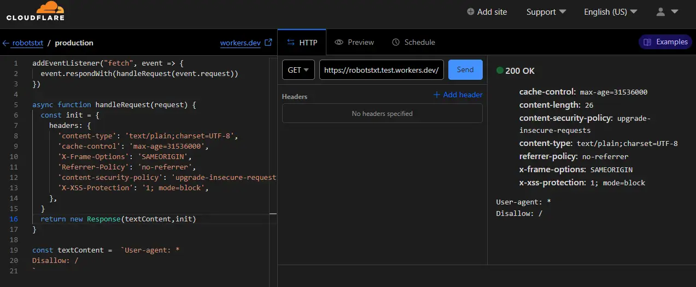This screenshot has width=696, height=287.
Task: Click the HTTP tab arrows icon
Action: coord(290,42)
